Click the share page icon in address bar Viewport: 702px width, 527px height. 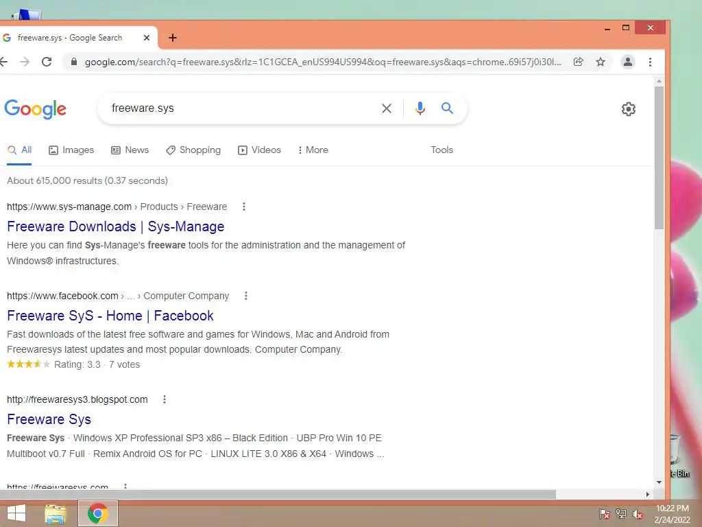click(x=579, y=62)
